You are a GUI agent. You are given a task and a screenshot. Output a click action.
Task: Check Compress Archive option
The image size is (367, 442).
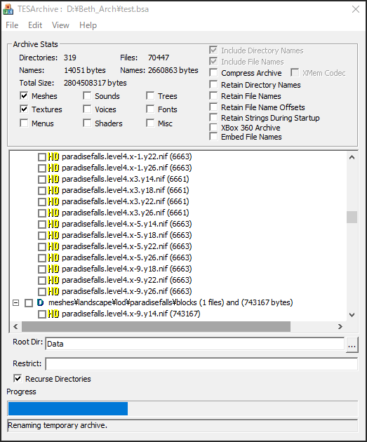(213, 73)
